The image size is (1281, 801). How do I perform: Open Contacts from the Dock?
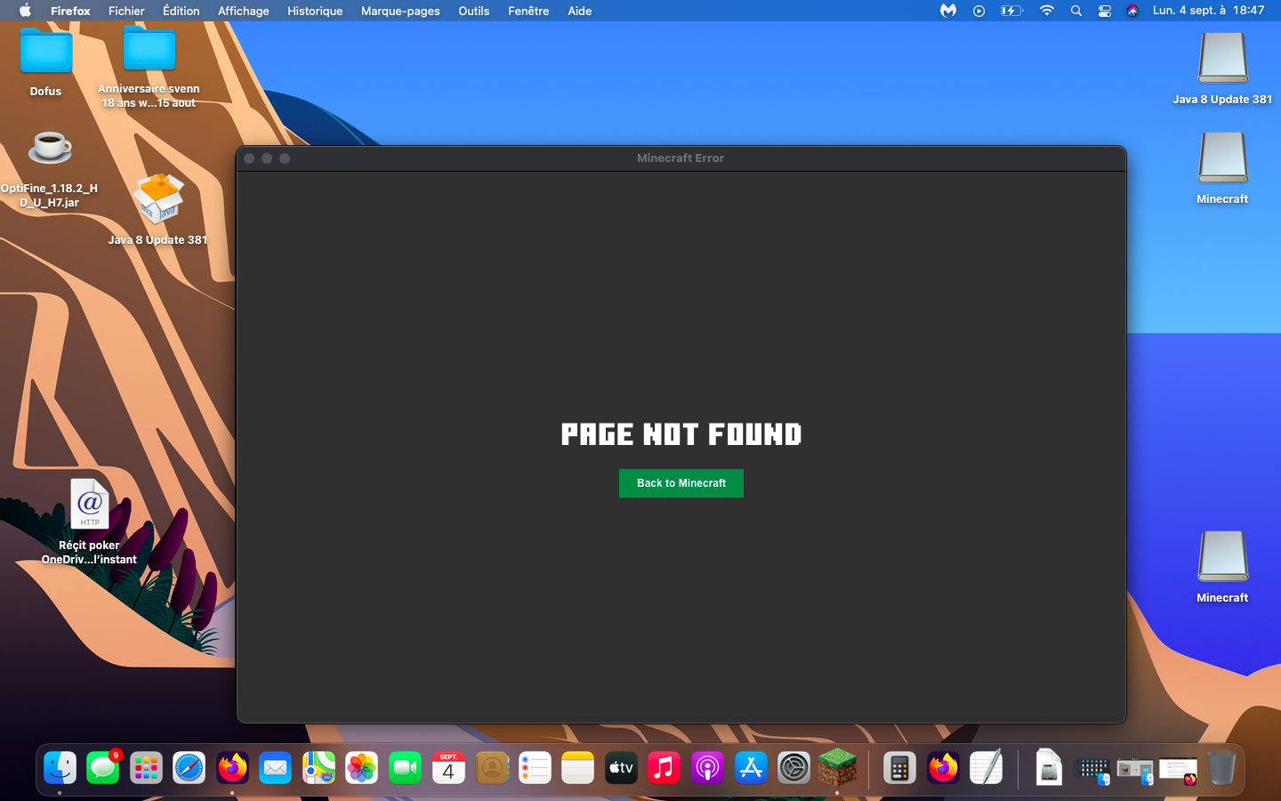[491, 767]
